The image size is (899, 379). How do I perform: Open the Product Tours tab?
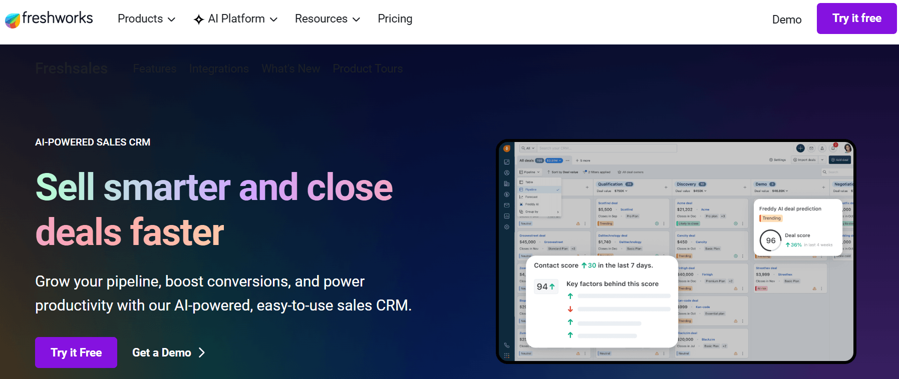coord(368,68)
